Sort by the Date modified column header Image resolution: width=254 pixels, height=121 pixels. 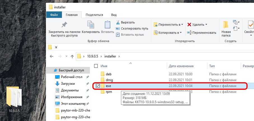pyautogui.click(x=181, y=66)
